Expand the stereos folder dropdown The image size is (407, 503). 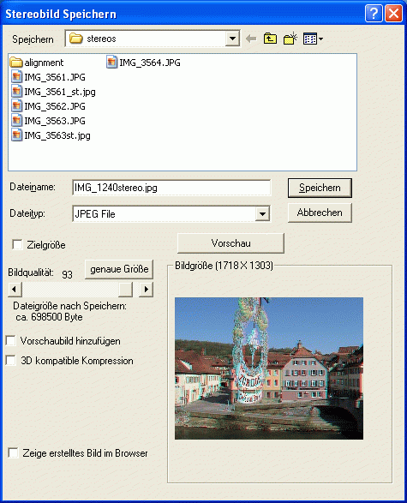(x=232, y=39)
